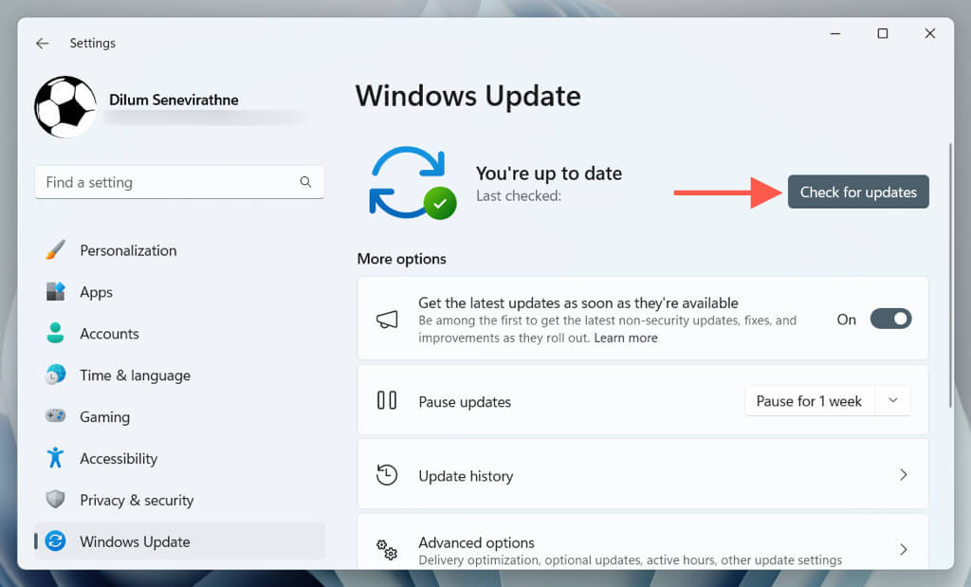Click the Check for updates button

(x=858, y=192)
